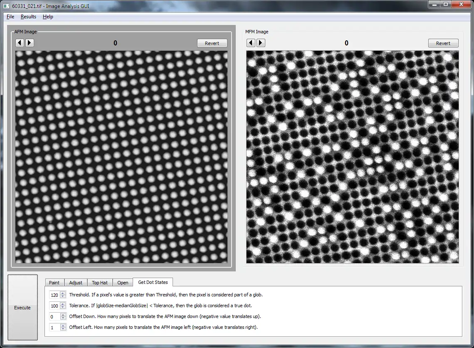This screenshot has width=474, height=348.
Task: Click the Threshold field showing 120
Action: (54, 295)
